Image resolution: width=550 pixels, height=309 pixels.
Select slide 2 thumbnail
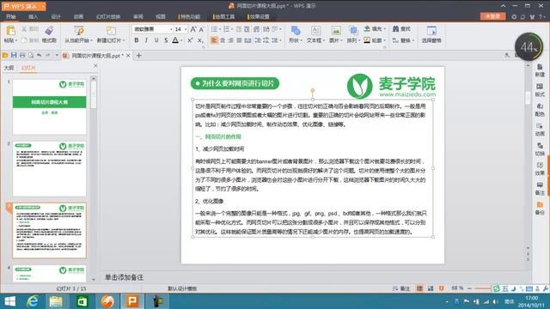[50, 168]
